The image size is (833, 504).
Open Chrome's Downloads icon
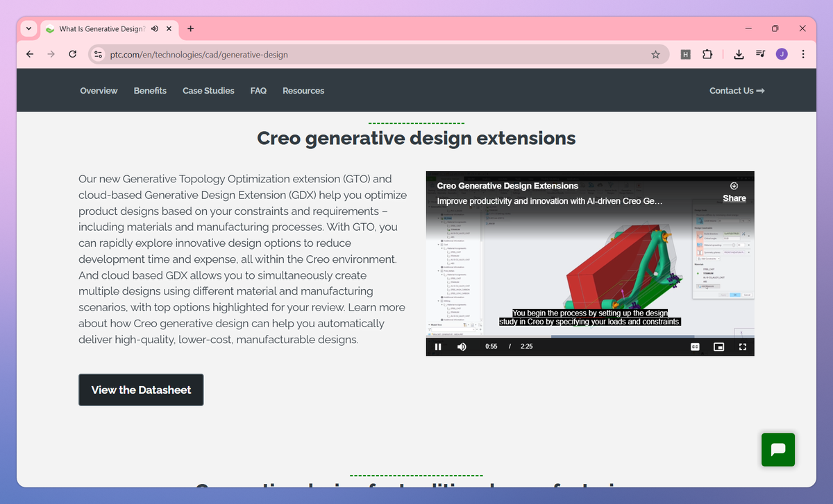point(739,53)
